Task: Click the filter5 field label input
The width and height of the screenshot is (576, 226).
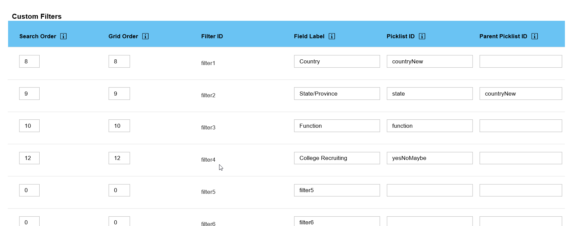Action: (x=337, y=190)
